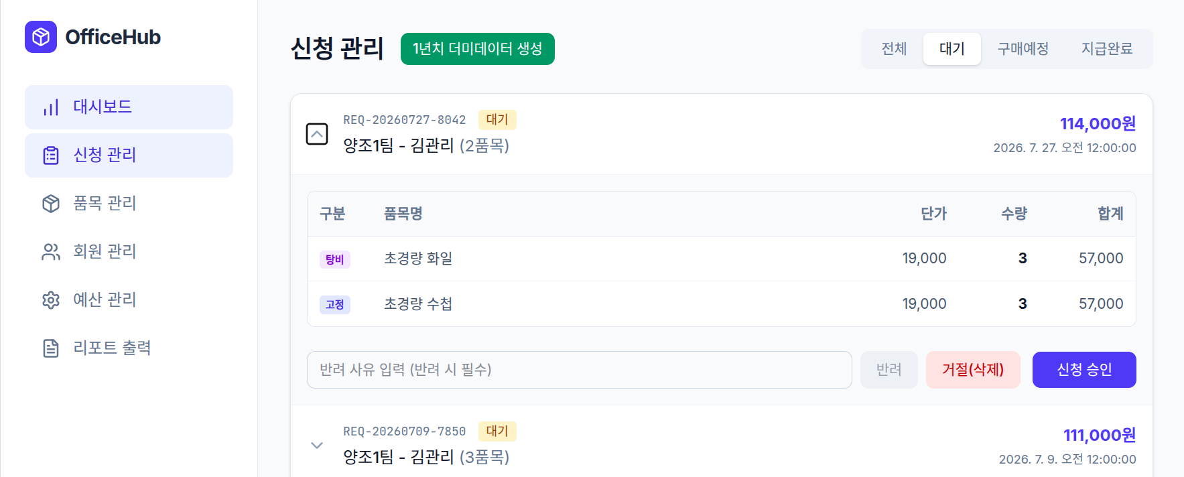
Task: Select the 대기 filter tab
Action: [x=951, y=49]
